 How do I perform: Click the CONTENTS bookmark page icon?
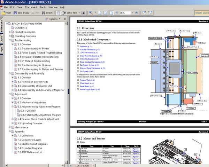(13, 28)
